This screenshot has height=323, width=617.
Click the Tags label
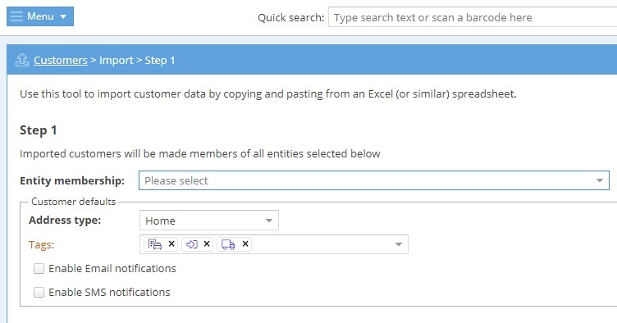(x=41, y=245)
